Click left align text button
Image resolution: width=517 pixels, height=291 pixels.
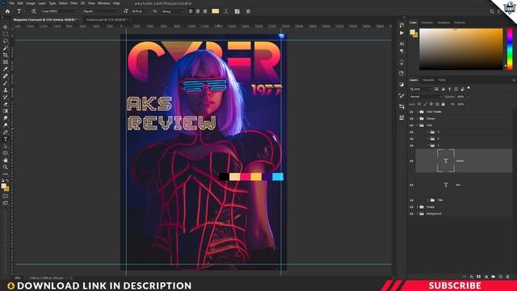click(191, 11)
